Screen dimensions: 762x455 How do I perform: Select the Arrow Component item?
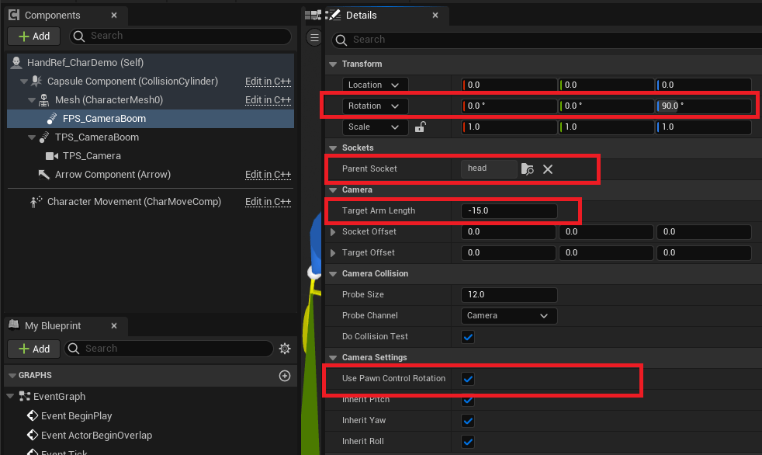(x=112, y=175)
